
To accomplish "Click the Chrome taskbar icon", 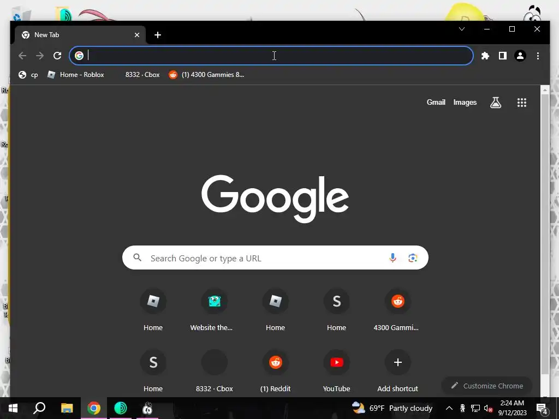I will (94, 408).
